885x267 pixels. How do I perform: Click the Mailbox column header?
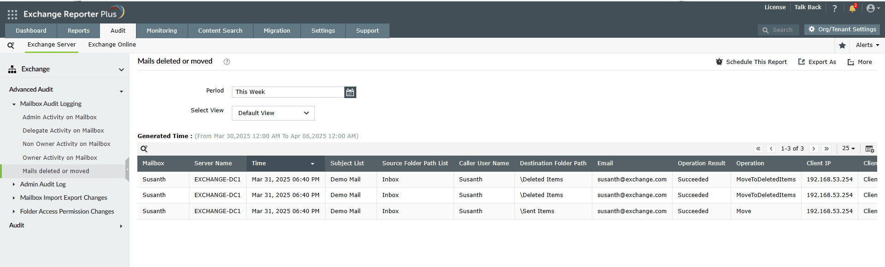(163, 163)
